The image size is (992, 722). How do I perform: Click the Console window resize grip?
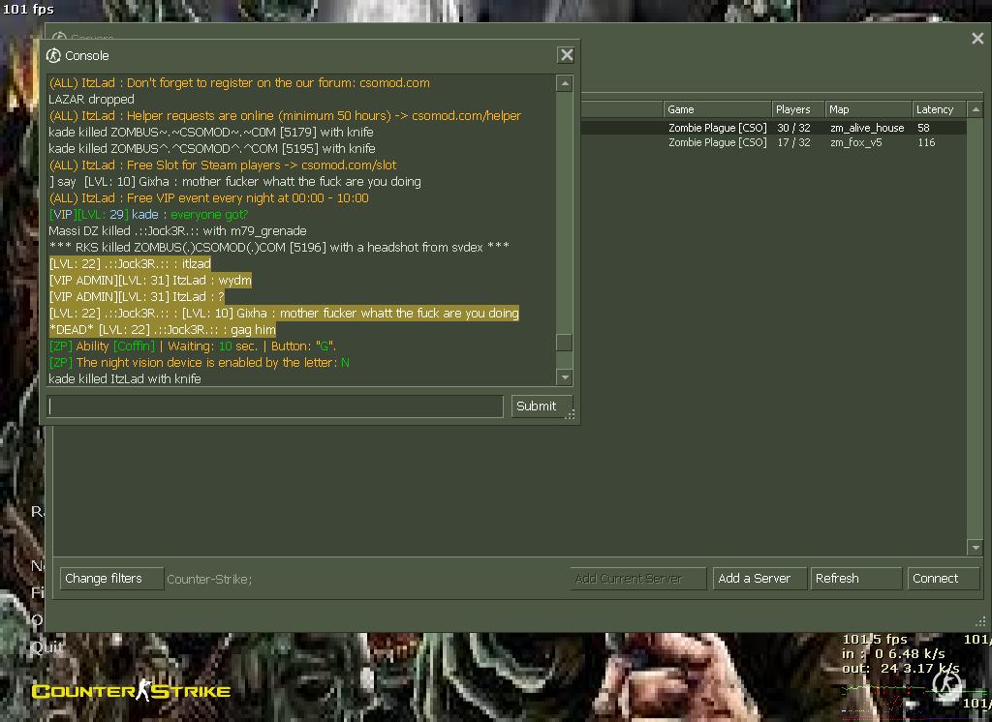click(x=571, y=415)
